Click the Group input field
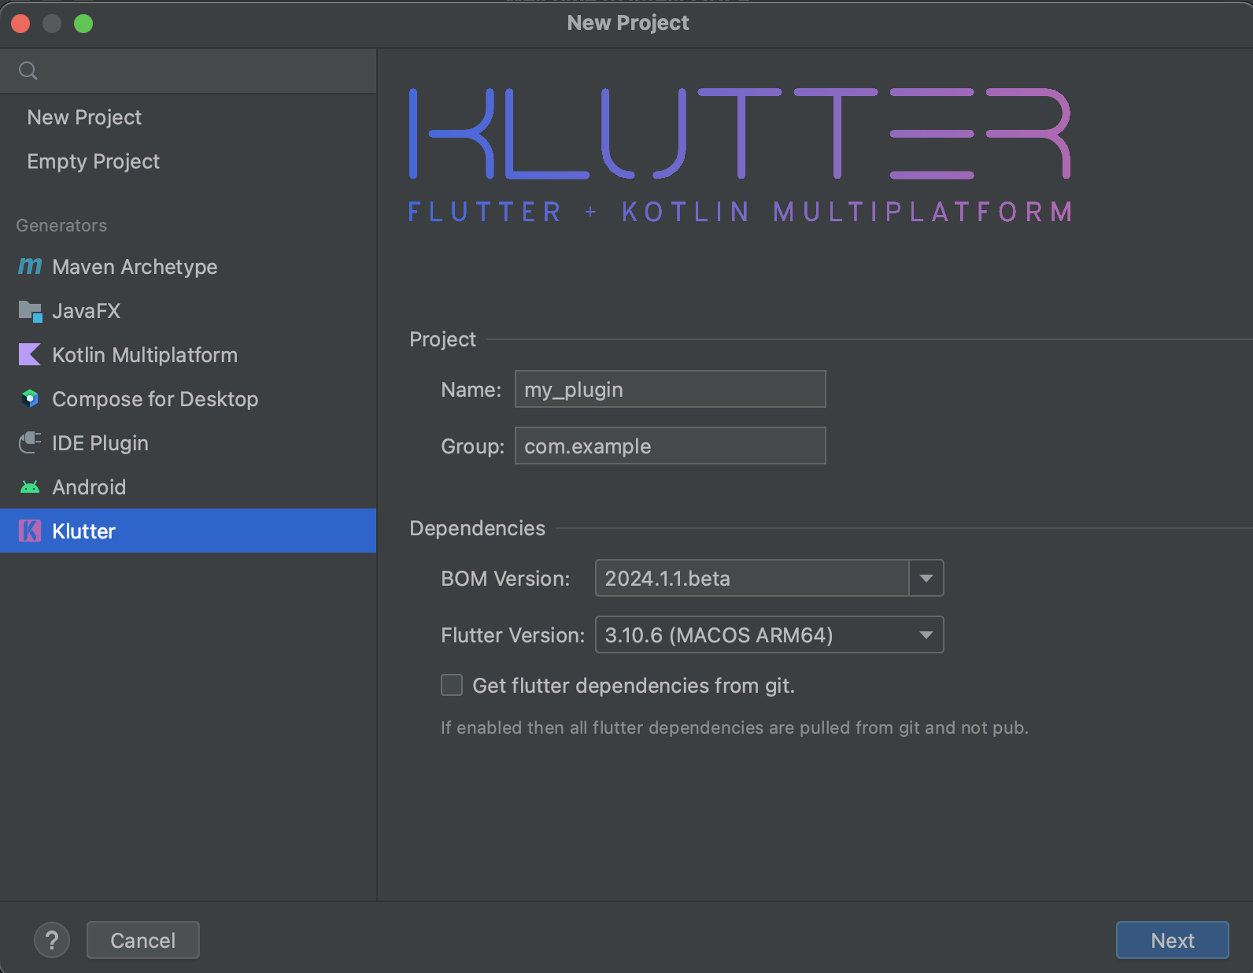The width and height of the screenshot is (1253, 973). (x=670, y=446)
